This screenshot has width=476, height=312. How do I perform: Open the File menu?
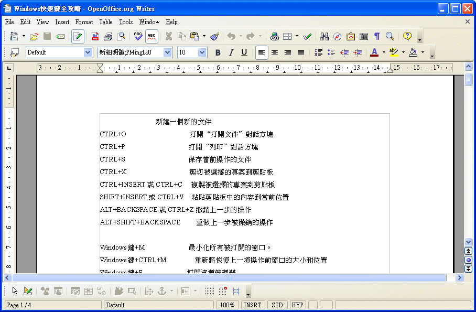[9, 22]
